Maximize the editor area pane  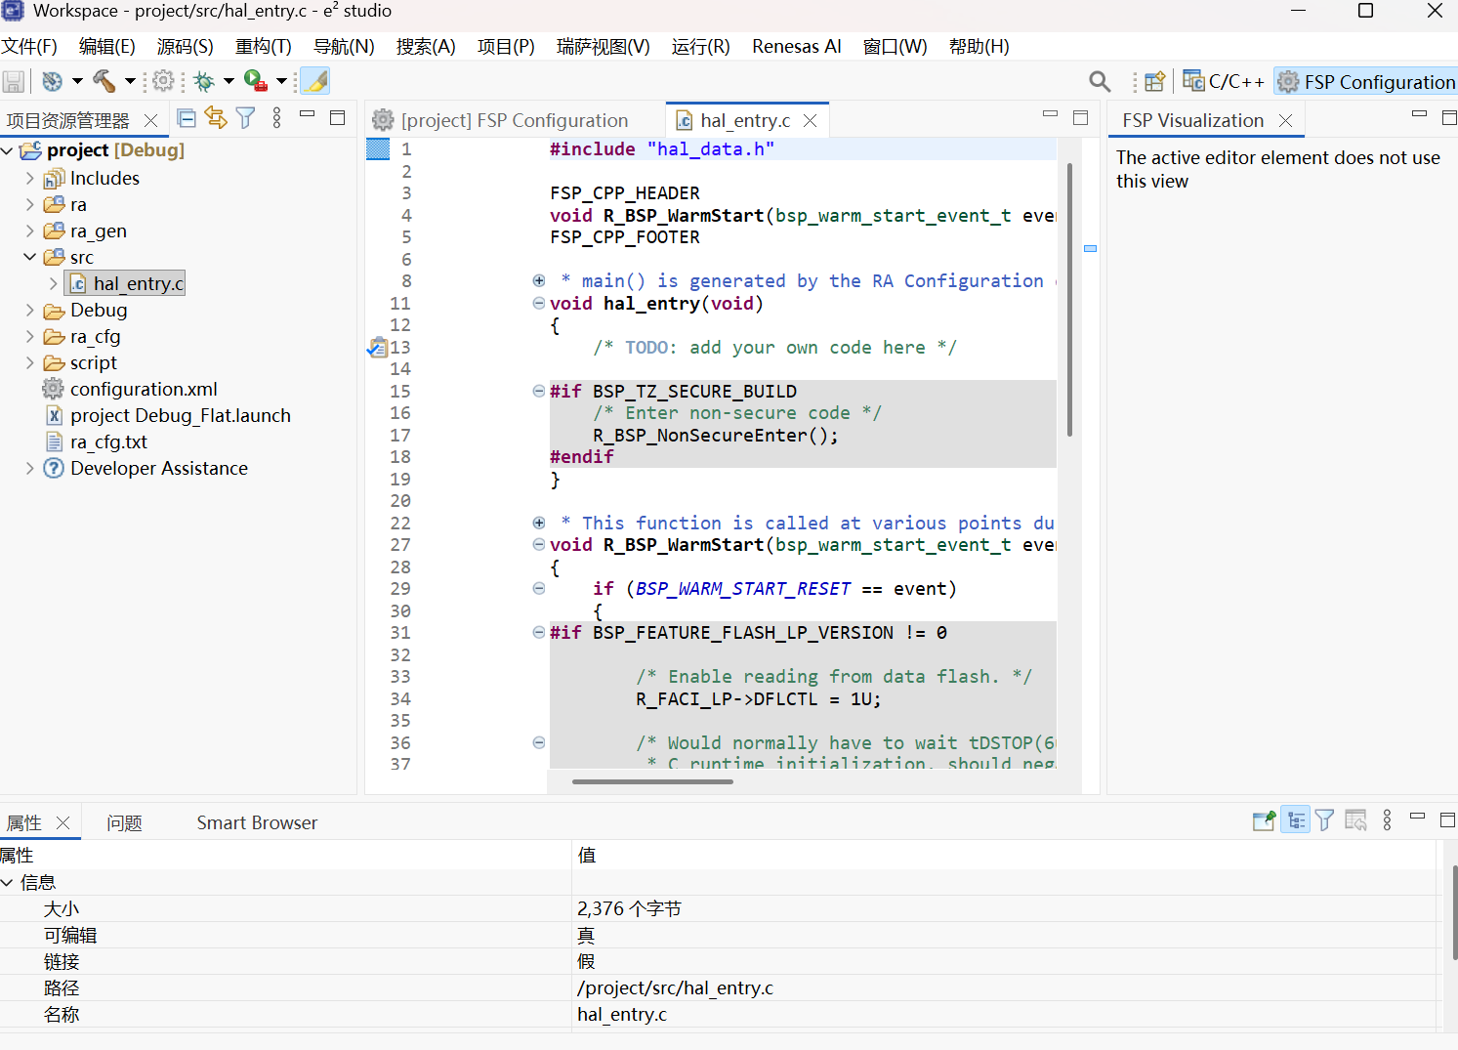[x=1080, y=118]
